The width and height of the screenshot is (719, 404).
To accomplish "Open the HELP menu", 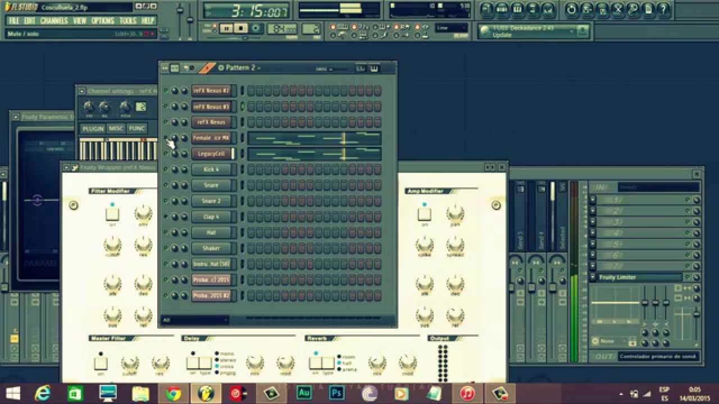I will (148, 21).
